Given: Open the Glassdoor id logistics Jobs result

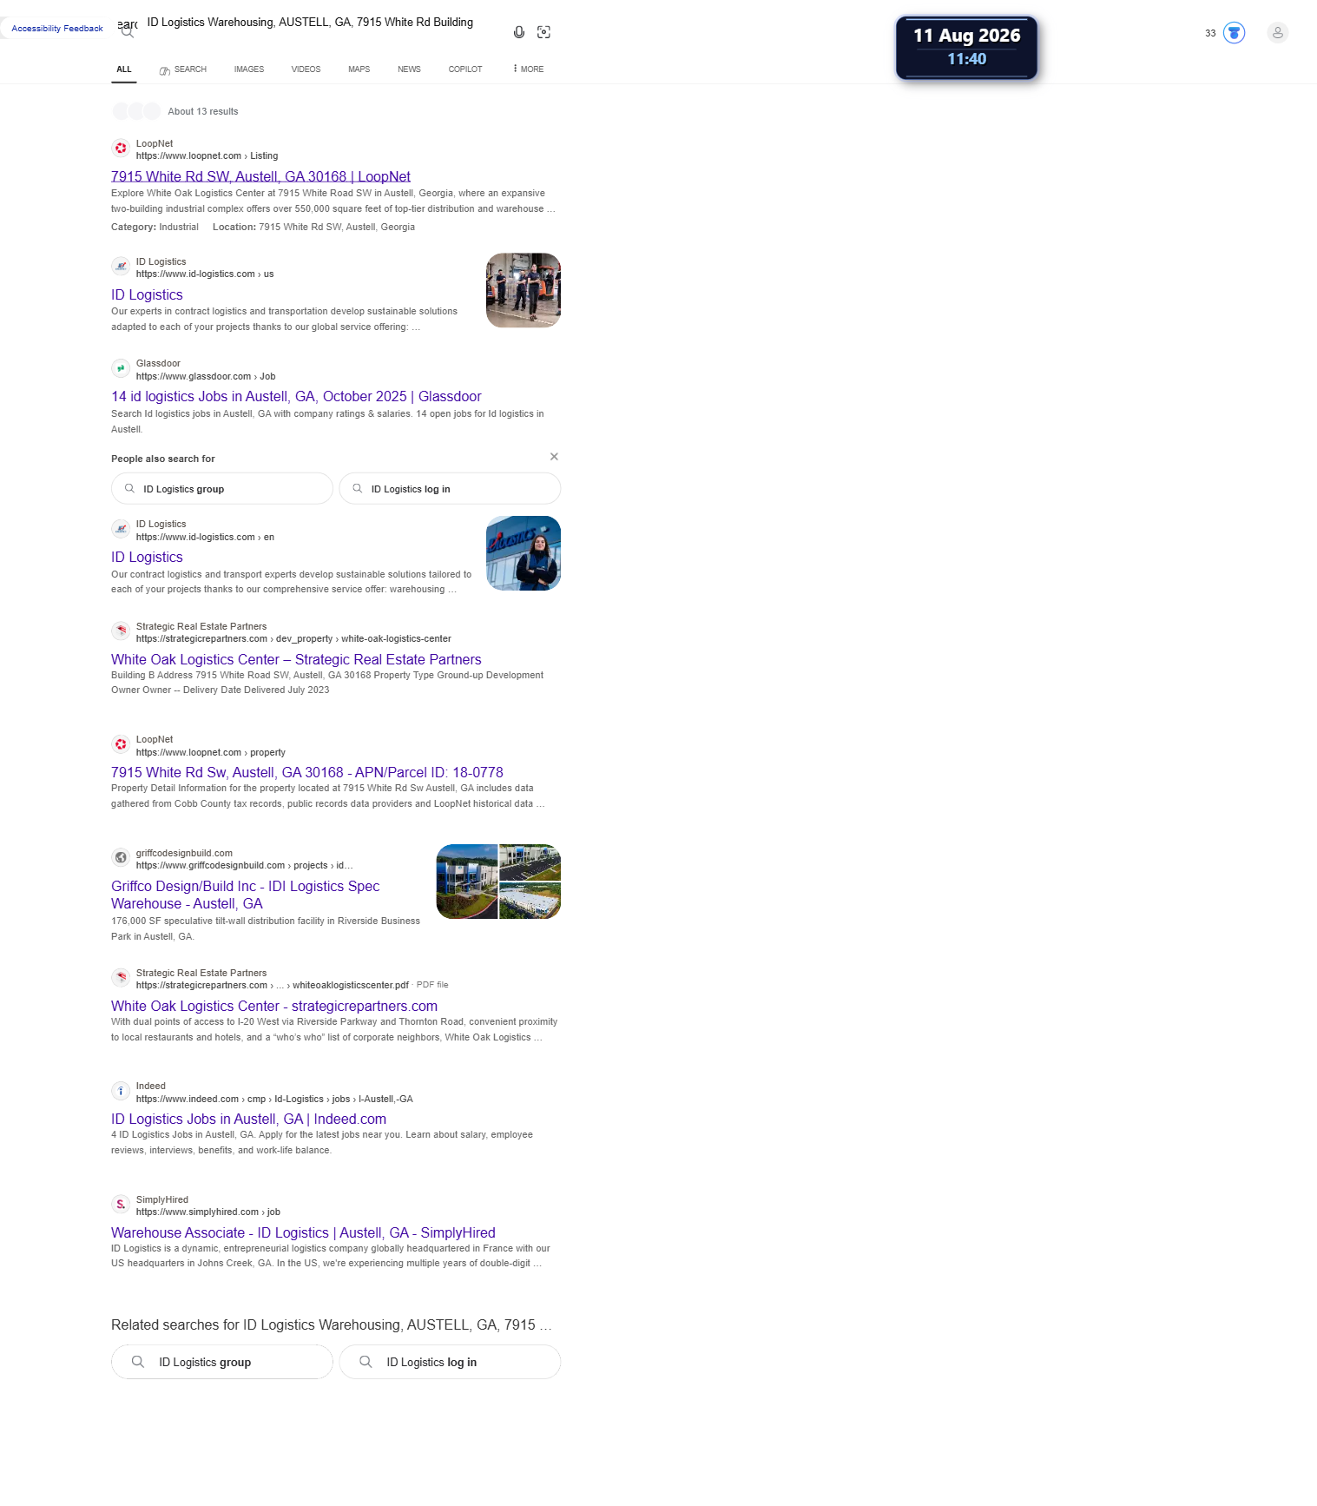Looking at the screenshot, I should [296, 397].
